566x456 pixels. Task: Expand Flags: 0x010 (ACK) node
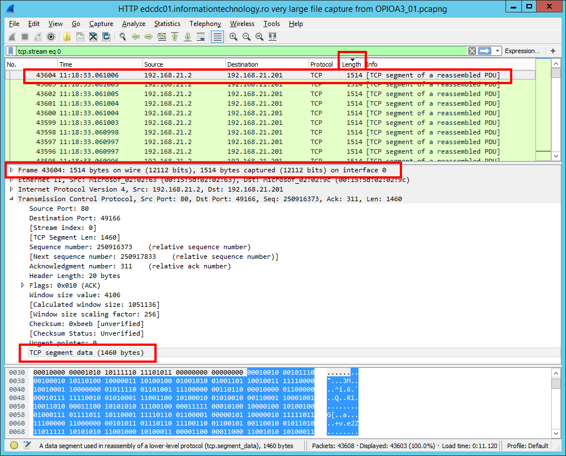(x=23, y=285)
